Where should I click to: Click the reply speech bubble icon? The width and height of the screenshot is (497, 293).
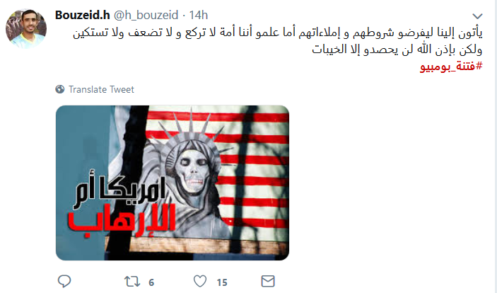(x=64, y=281)
